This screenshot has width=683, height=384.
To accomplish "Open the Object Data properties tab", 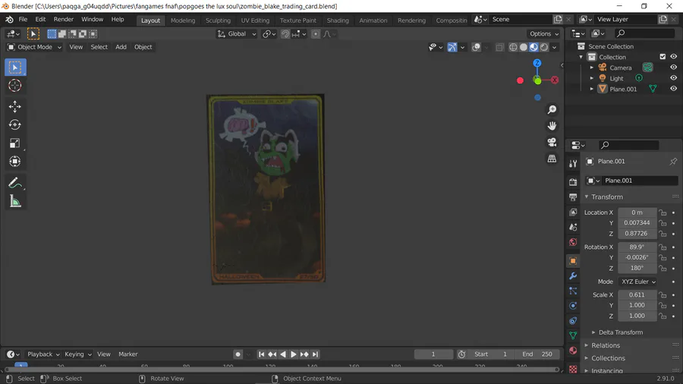I will click(573, 335).
